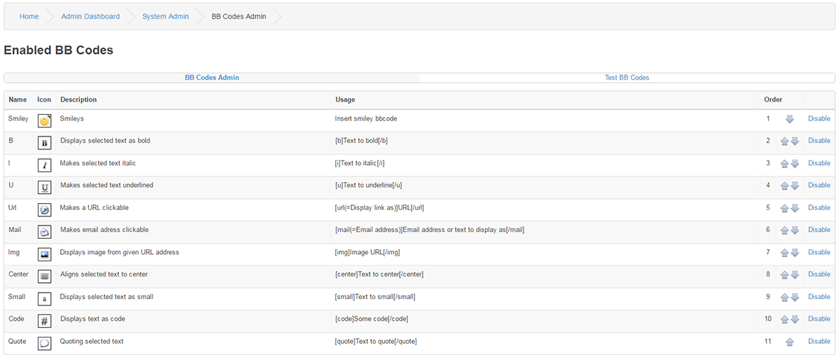
Task: Move U bbcode down in order
Action: point(794,186)
